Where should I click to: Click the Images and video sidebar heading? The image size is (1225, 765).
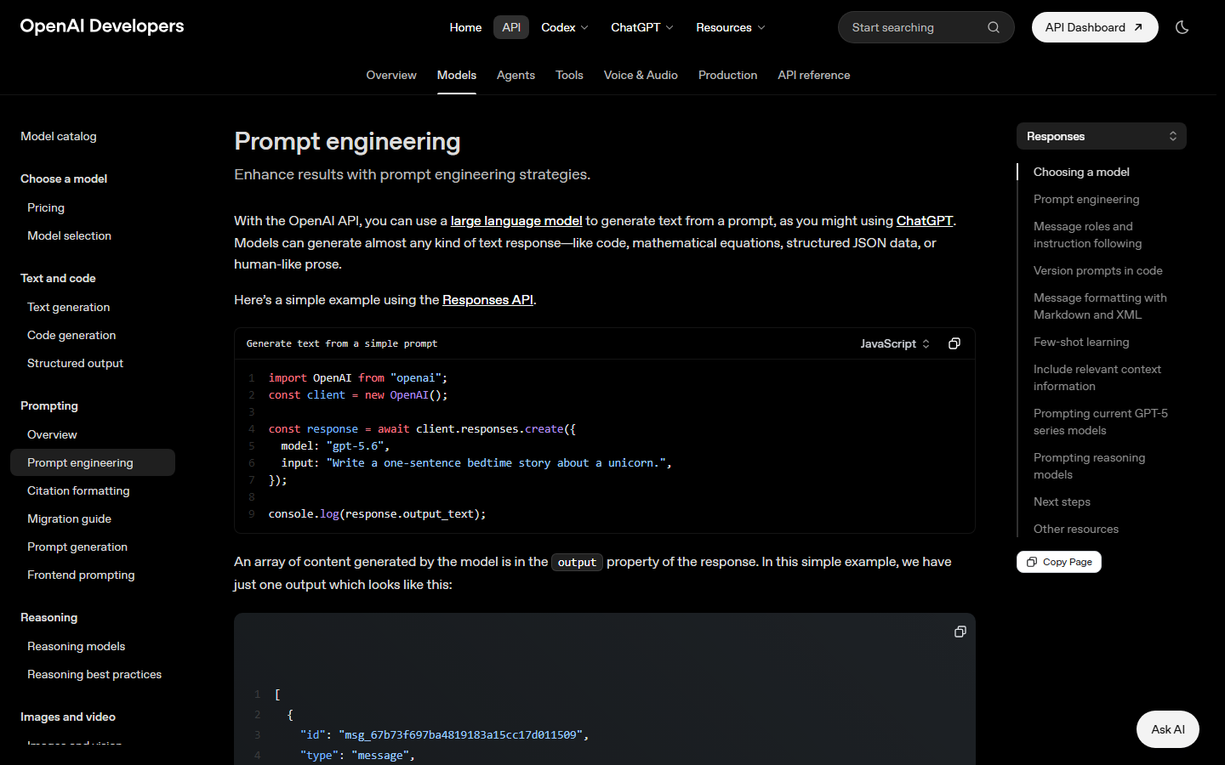68,717
